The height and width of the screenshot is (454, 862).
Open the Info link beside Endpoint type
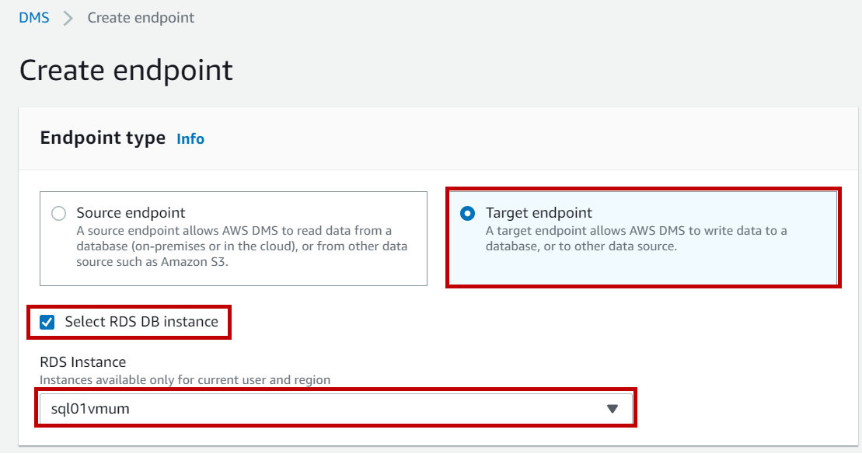click(190, 139)
